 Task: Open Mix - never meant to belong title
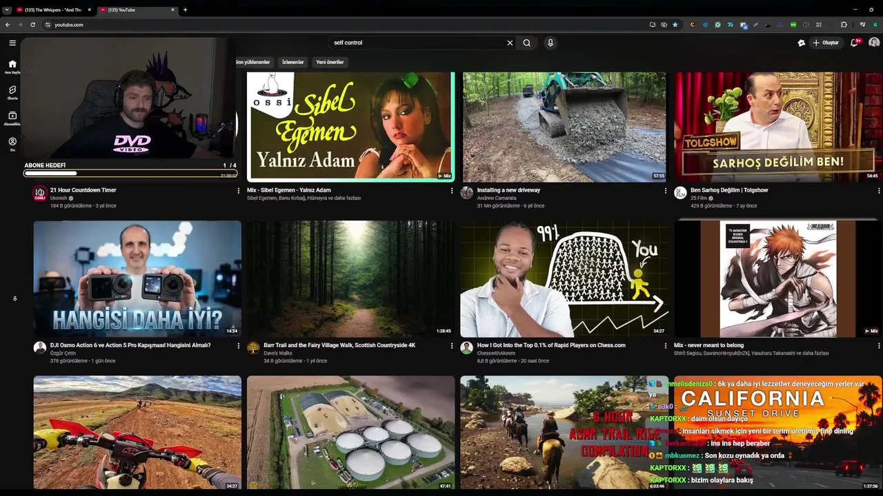click(x=708, y=345)
